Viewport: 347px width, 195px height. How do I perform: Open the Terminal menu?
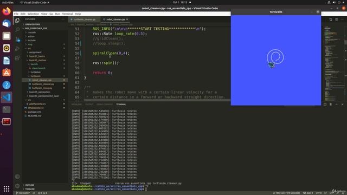pyautogui.click(x=67, y=14)
